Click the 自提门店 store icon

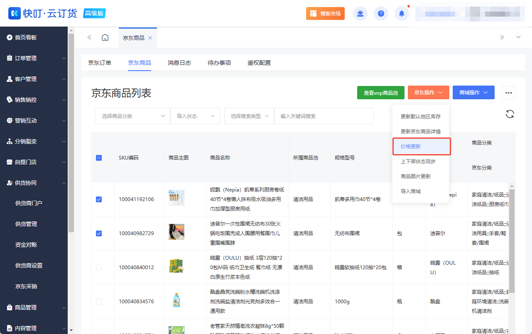(9, 162)
